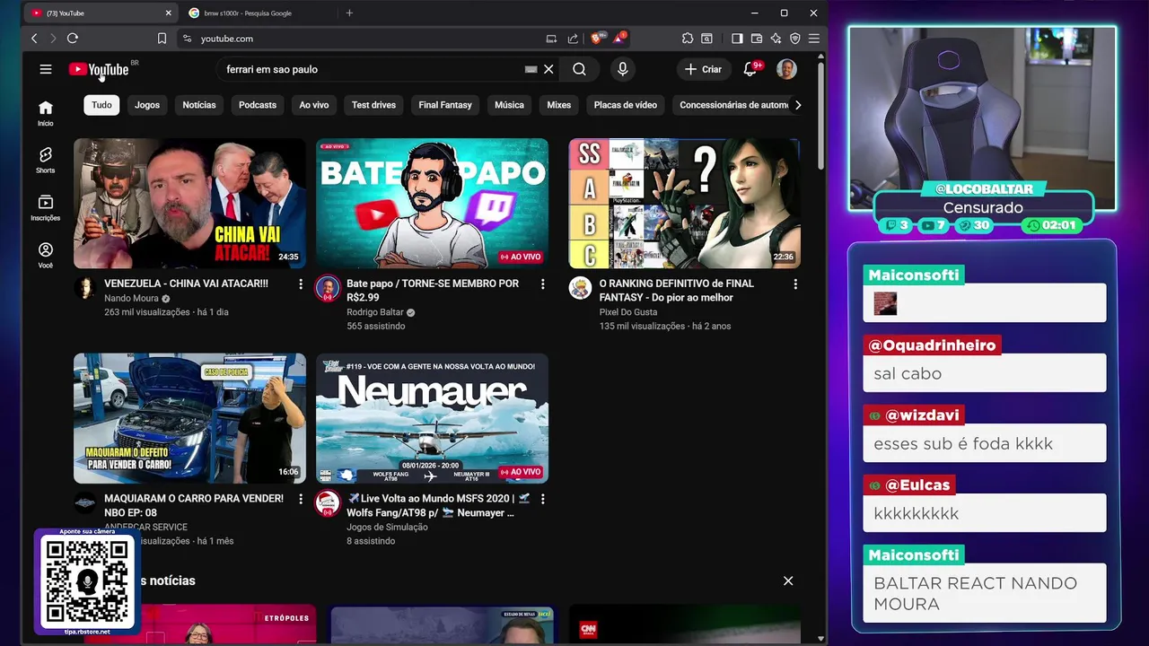Select the Música filter chip
The height and width of the screenshot is (646, 1149).
tap(509, 105)
